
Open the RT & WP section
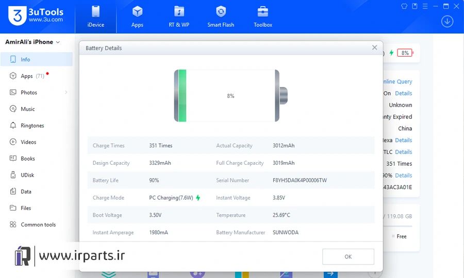[179, 16]
